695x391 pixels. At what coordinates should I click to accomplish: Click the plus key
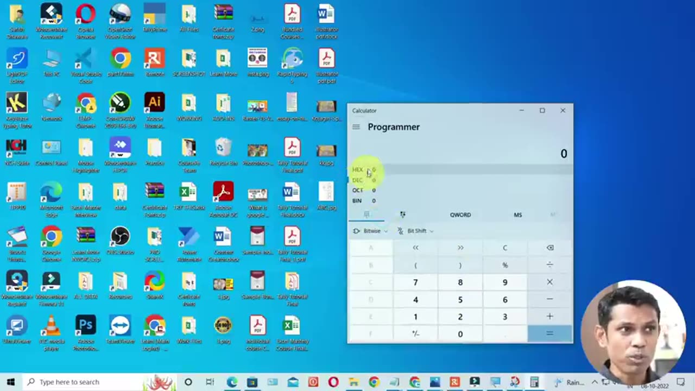[550, 317]
